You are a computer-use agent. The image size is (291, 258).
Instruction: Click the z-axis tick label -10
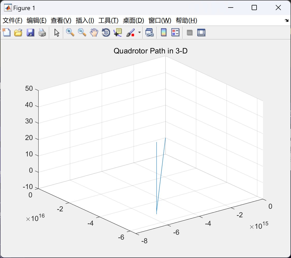tap(28, 187)
